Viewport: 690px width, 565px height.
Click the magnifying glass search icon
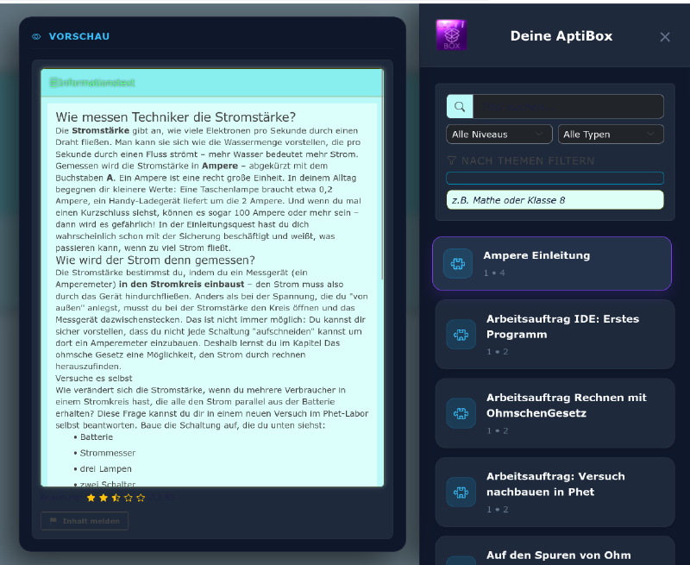click(460, 106)
